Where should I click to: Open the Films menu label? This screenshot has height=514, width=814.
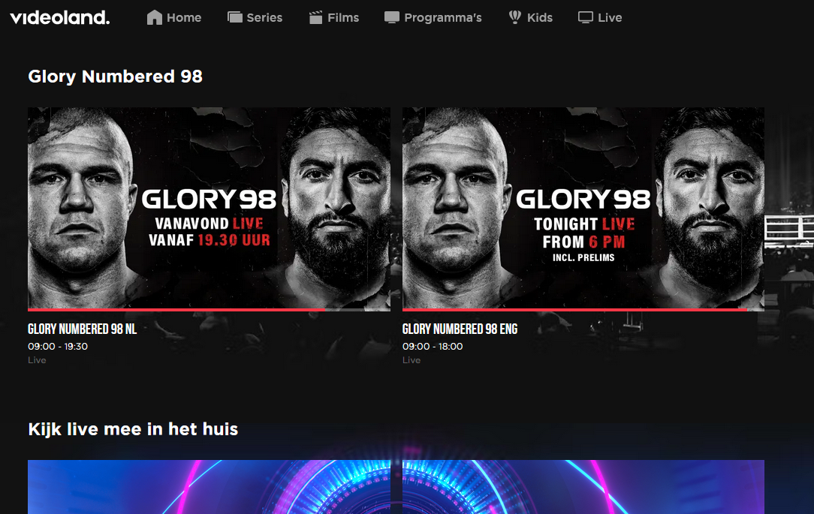pyautogui.click(x=343, y=18)
